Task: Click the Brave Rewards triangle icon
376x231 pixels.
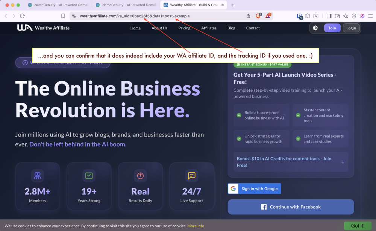Action: (x=268, y=16)
